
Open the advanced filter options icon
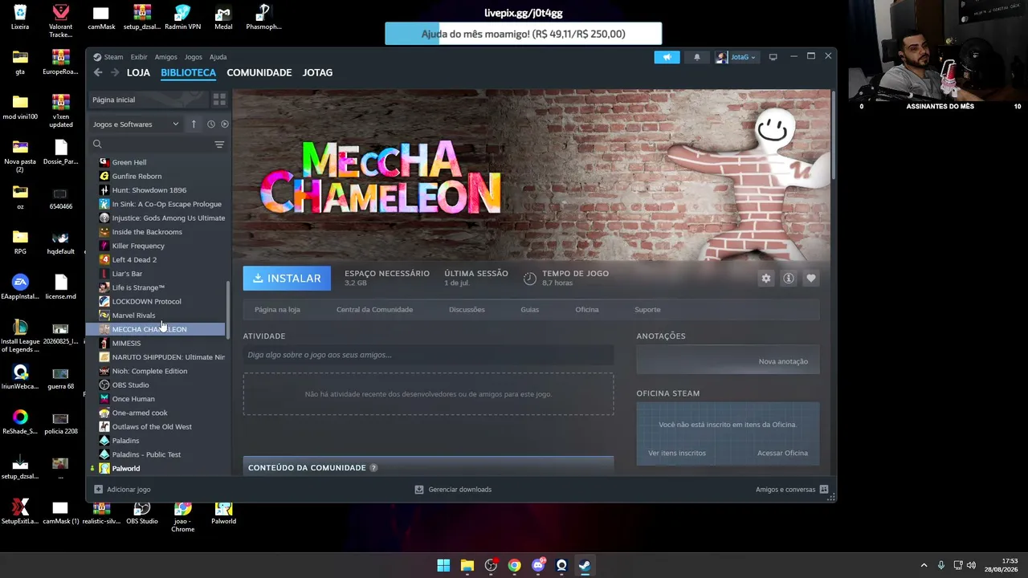tap(219, 144)
